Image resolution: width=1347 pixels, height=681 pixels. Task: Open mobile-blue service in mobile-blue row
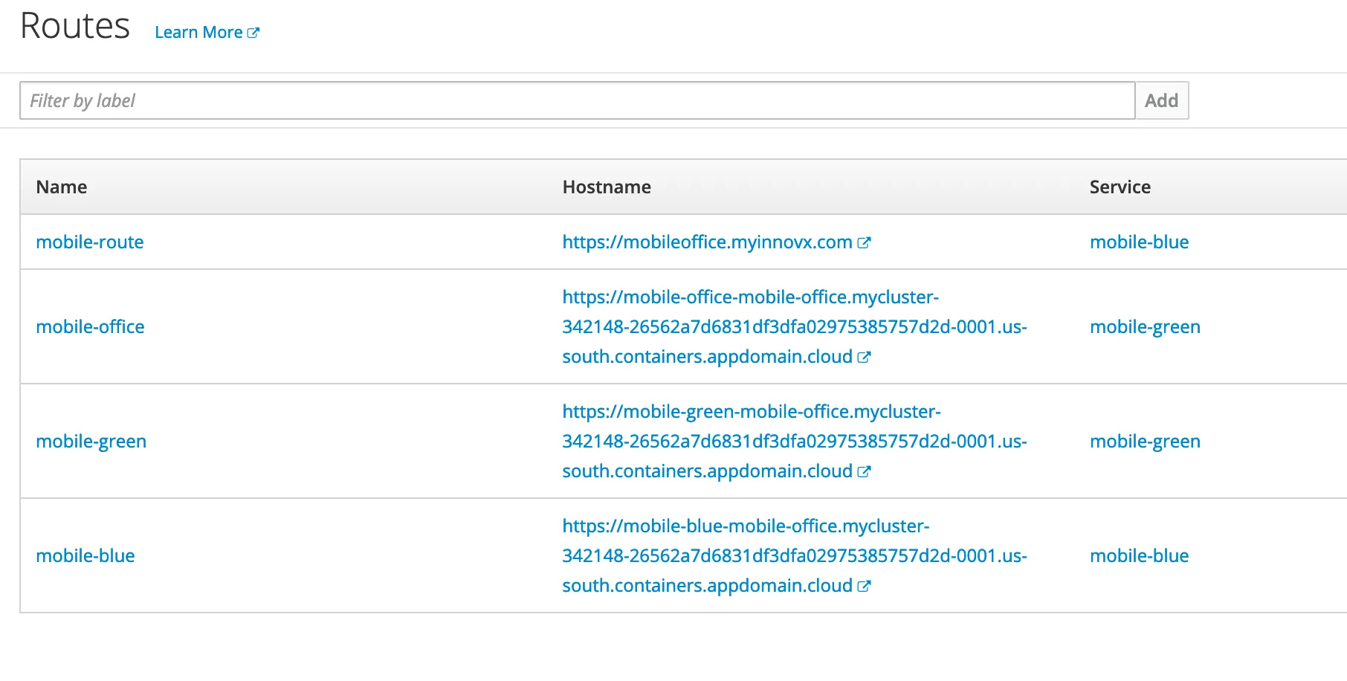(x=1139, y=556)
